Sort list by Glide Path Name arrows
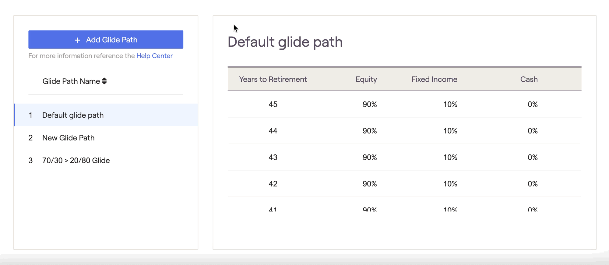The height and width of the screenshot is (265, 609). pos(104,81)
